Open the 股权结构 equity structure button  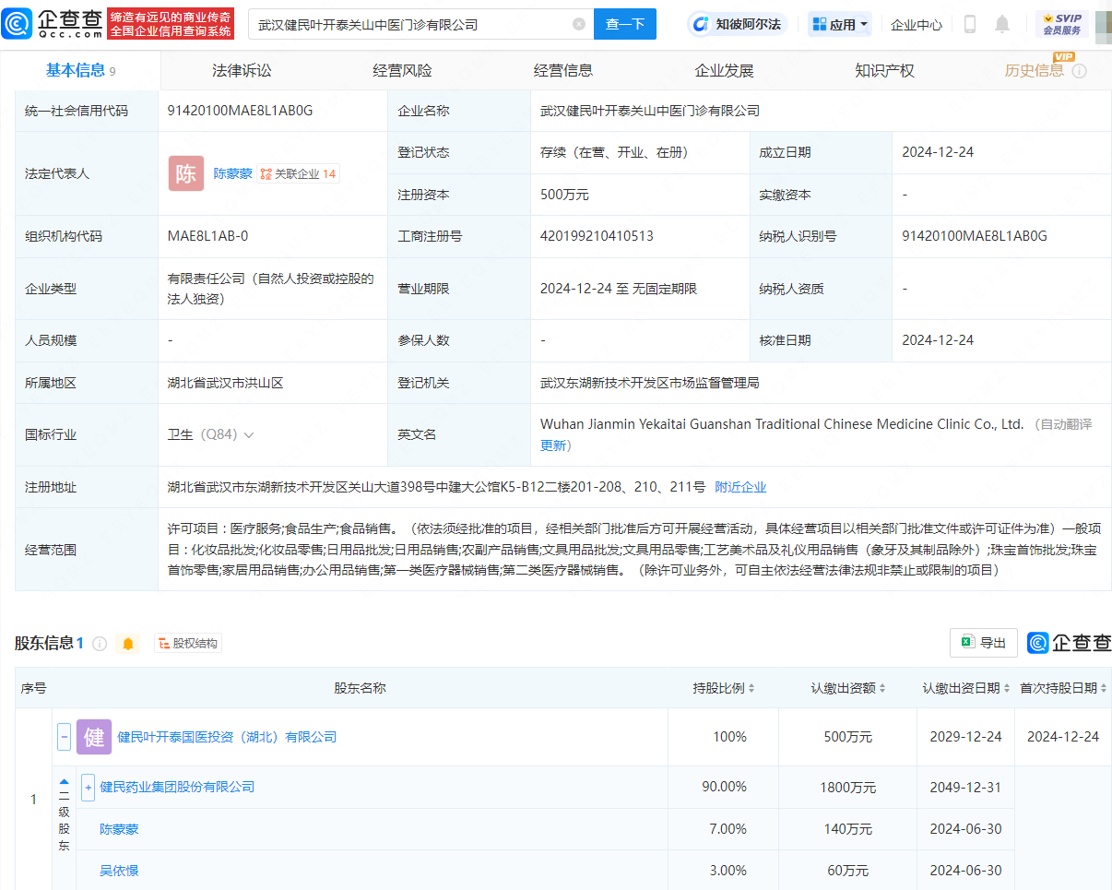click(188, 644)
